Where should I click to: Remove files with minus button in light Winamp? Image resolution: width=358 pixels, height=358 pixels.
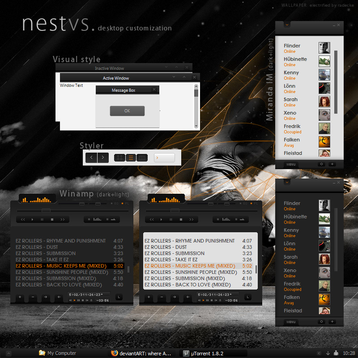162,297
